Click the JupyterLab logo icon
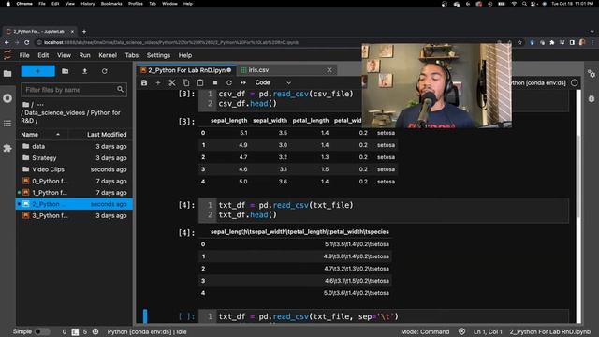 (x=7, y=55)
